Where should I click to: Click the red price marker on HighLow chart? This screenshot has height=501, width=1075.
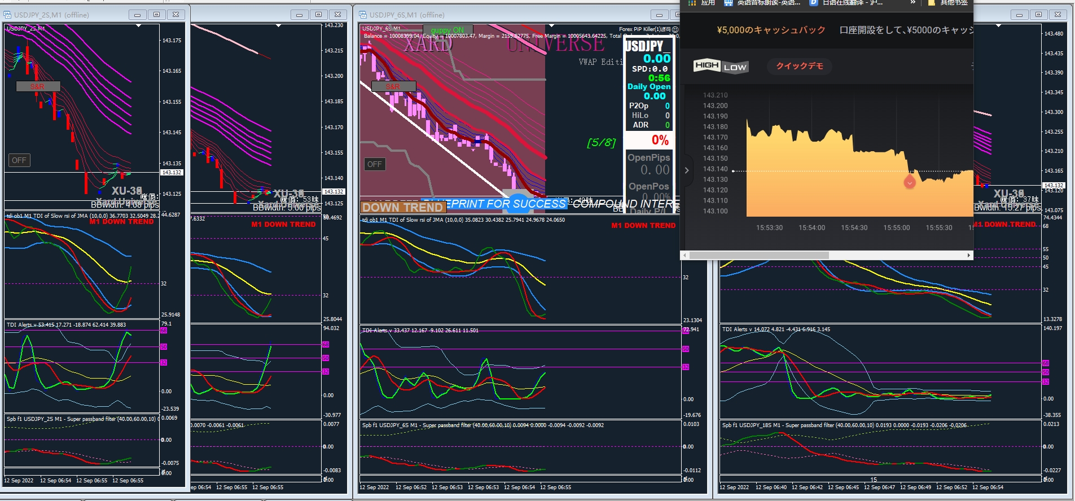(x=909, y=182)
